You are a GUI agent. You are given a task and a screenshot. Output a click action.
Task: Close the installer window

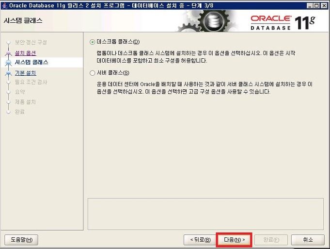point(324,5)
